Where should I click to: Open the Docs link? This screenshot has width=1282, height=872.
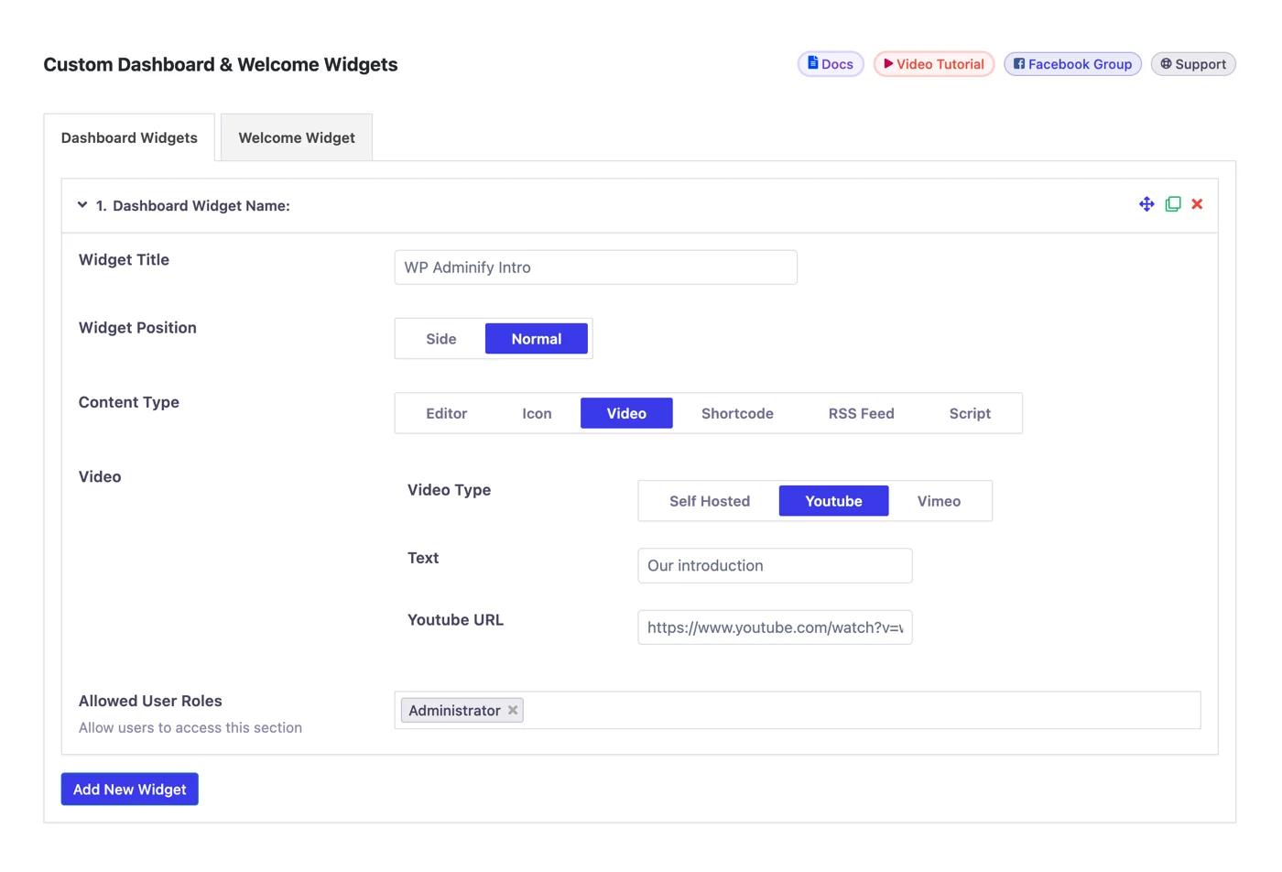coord(831,64)
